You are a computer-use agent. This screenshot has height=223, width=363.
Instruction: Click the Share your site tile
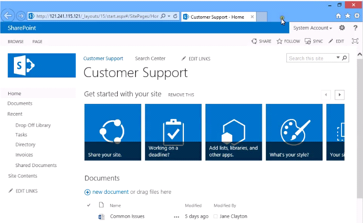113,132
